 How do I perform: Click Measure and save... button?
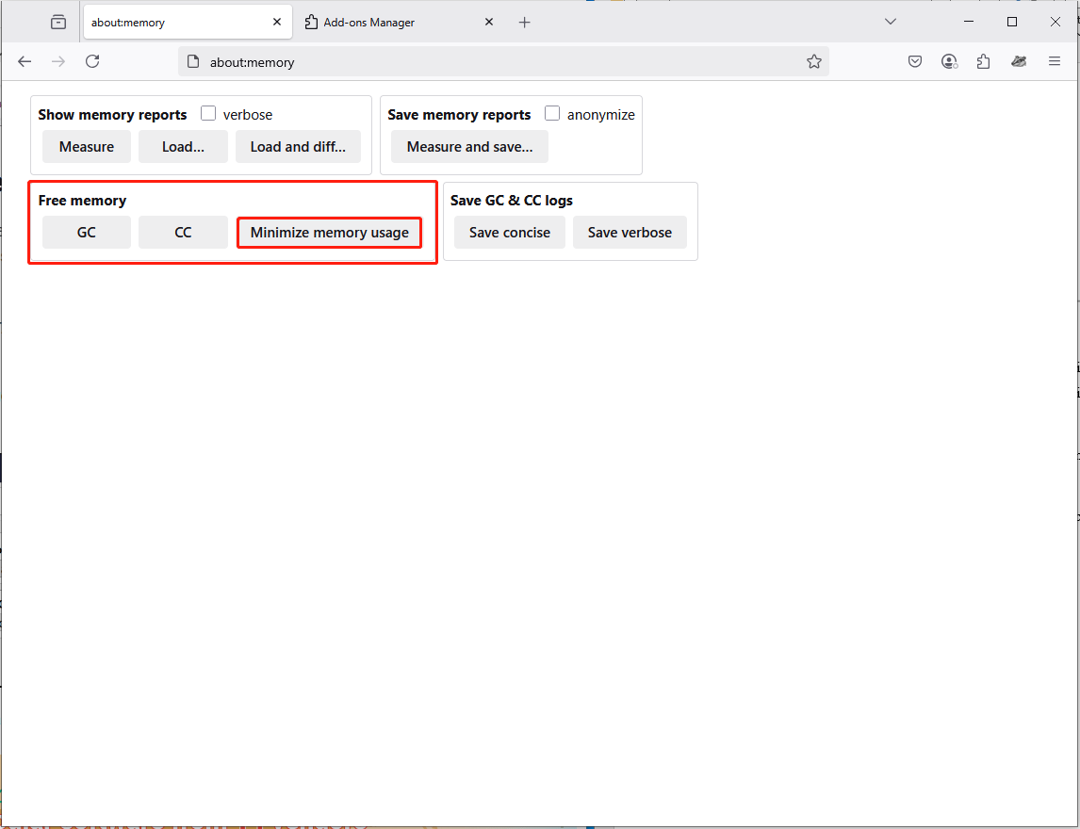tap(469, 147)
